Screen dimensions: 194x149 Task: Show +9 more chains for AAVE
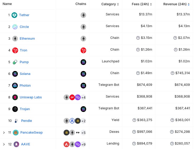84,145
